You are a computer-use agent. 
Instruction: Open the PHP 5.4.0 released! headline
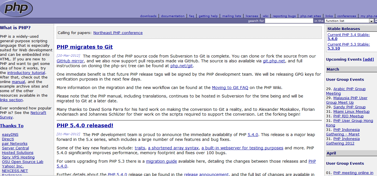point(85,126)
